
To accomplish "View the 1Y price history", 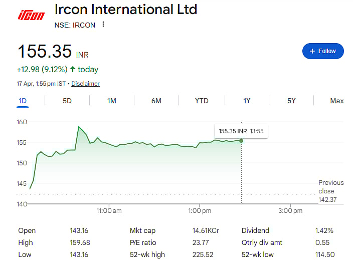I will (x=247, y=101).
